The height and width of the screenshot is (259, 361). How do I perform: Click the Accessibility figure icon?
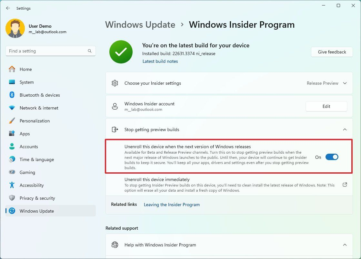click(12, 185)
